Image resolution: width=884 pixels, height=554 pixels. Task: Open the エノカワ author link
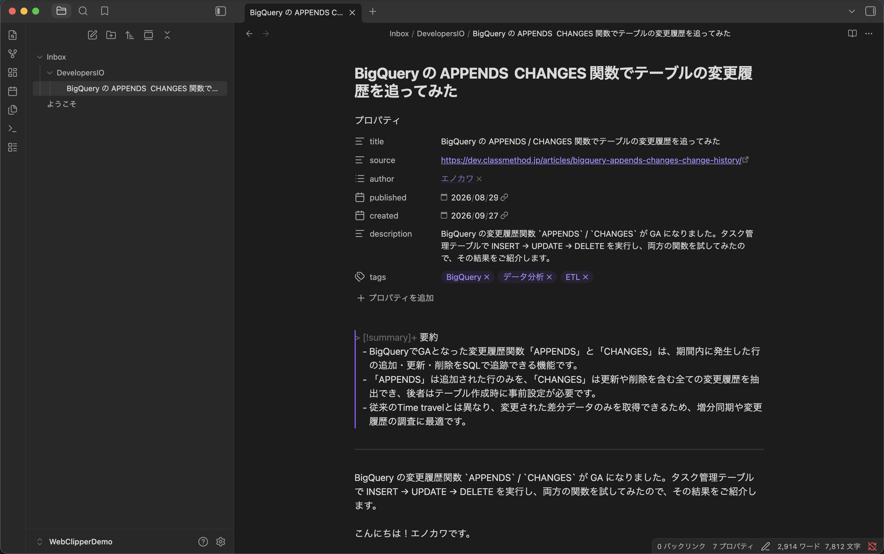click(x=457, y=179)
